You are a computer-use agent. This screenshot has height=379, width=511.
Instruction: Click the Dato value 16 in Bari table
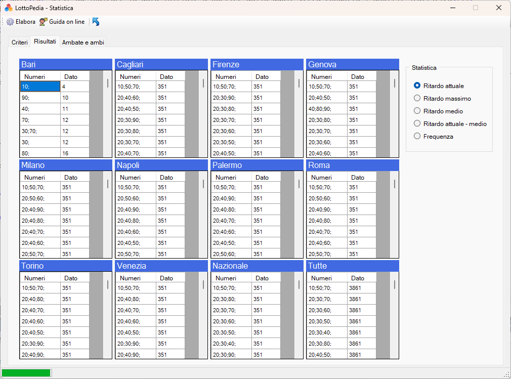point(75,153)
